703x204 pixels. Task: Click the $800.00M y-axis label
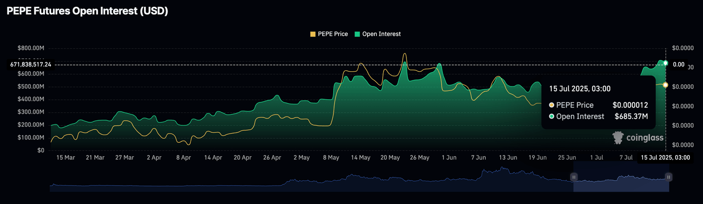31,48
